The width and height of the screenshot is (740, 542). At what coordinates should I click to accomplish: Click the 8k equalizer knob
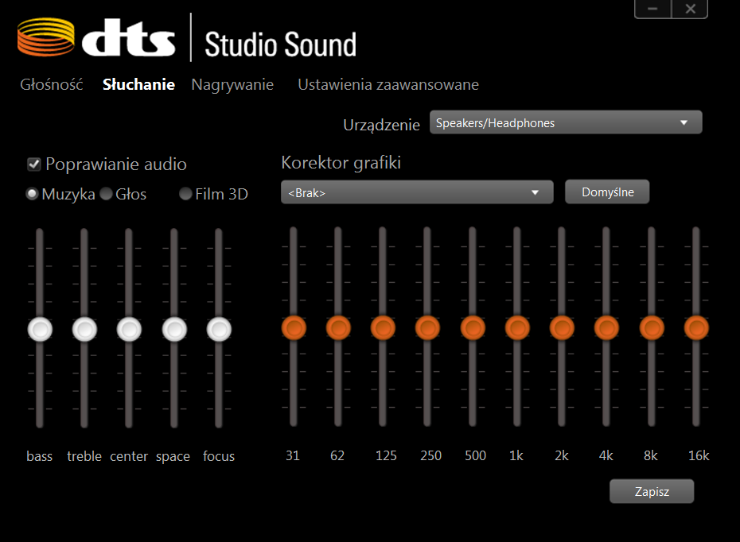click(x=652, y=327)
